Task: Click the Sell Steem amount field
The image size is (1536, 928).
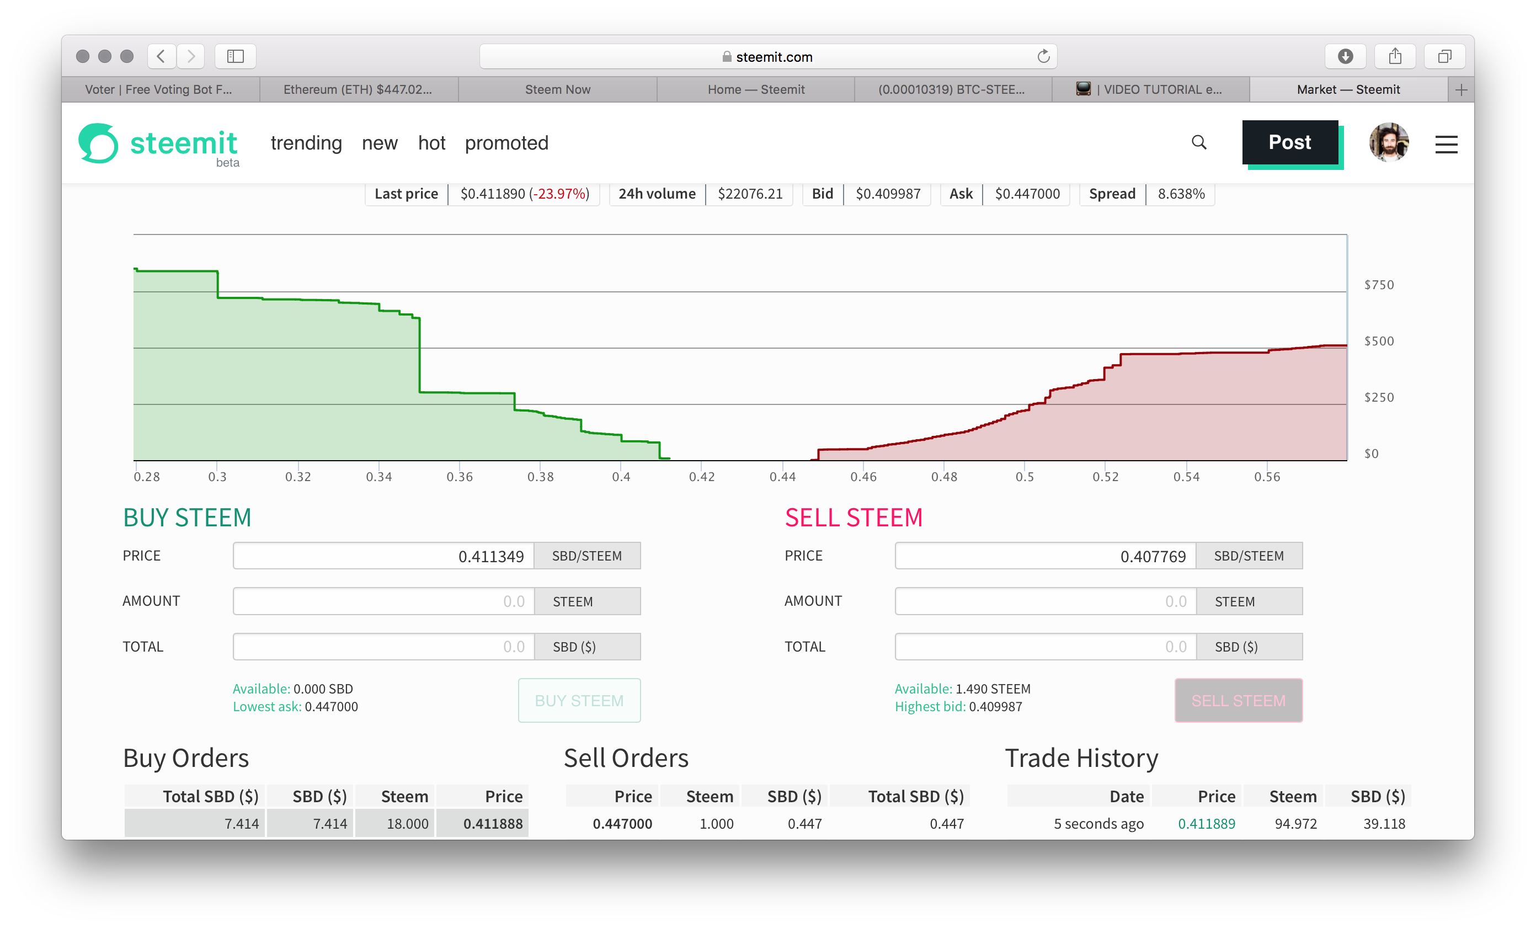Action: 1046,601
